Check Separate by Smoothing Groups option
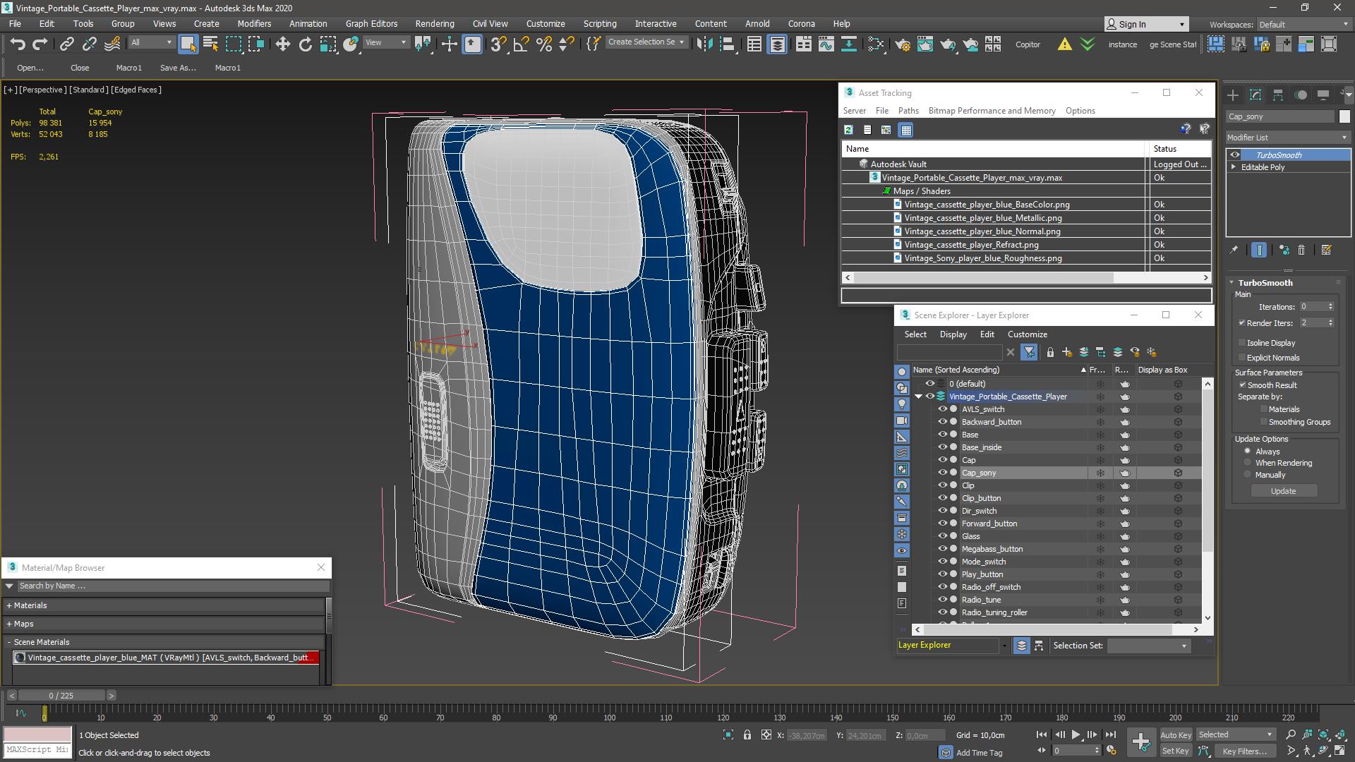Screen dimensions: 1355x762 1264,422
